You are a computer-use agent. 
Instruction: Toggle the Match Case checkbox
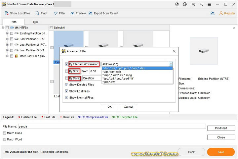pyautogui.click(x=4, y=133)
